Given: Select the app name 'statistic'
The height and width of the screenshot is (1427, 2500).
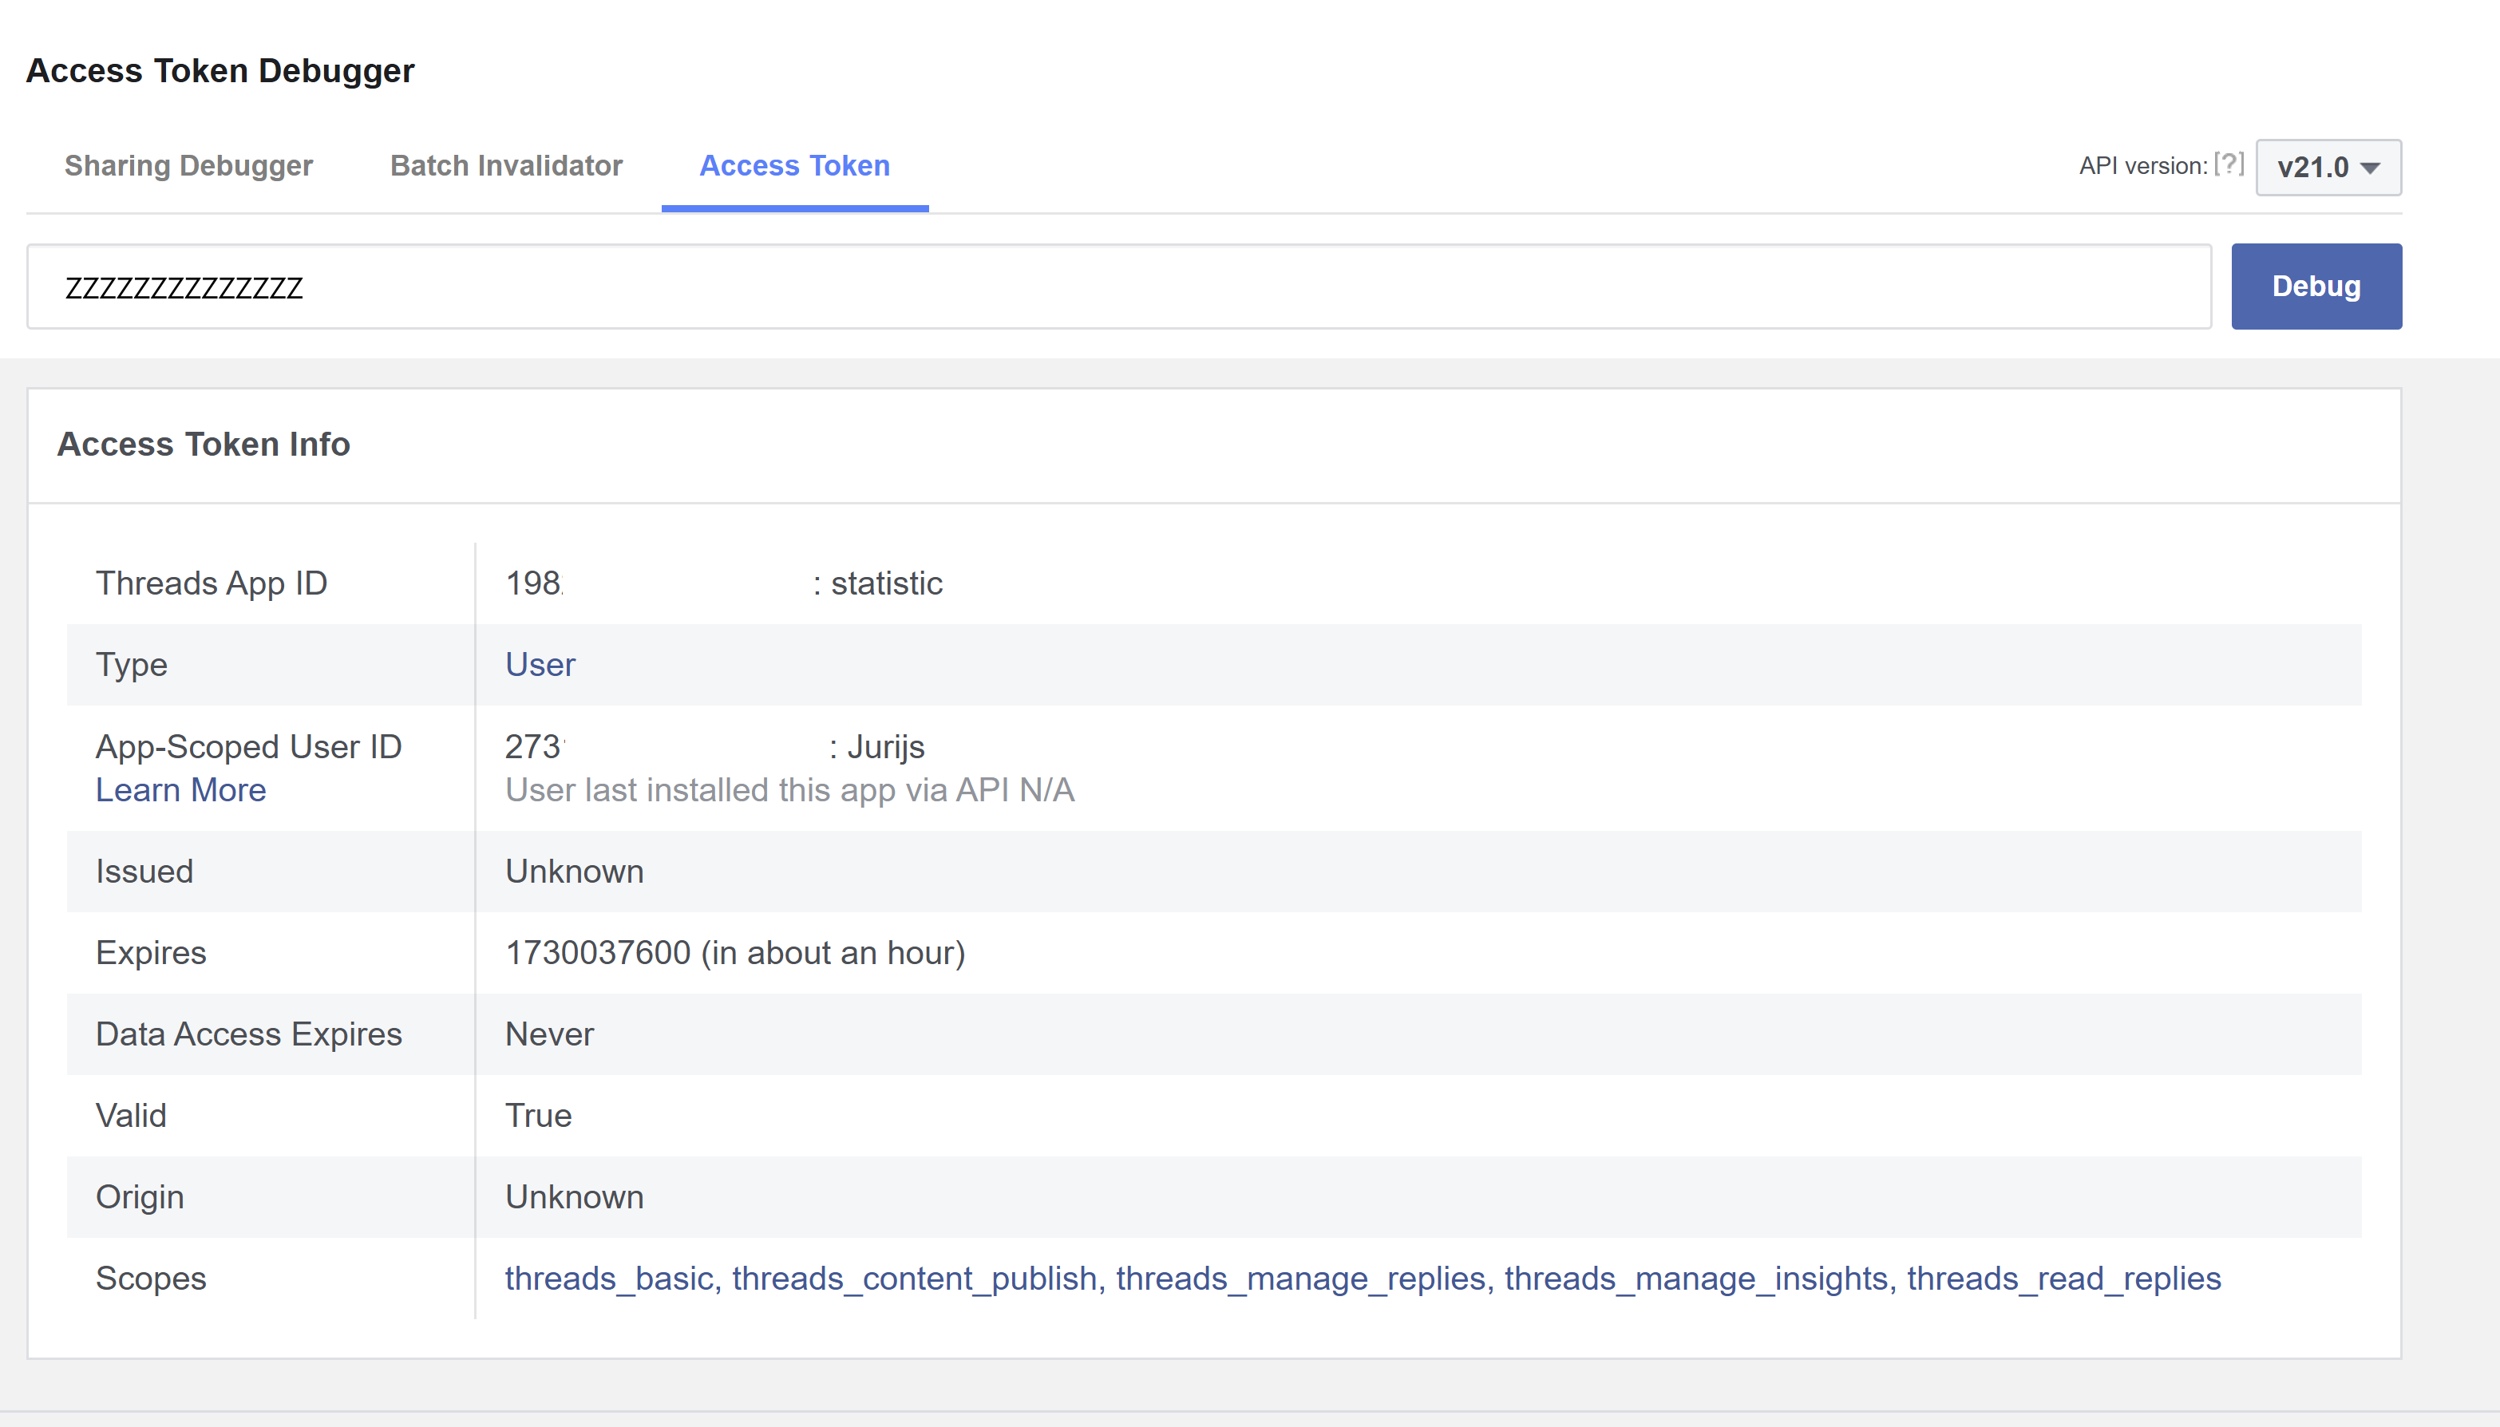Looking at the screenshot, I should tap(887, 583).
